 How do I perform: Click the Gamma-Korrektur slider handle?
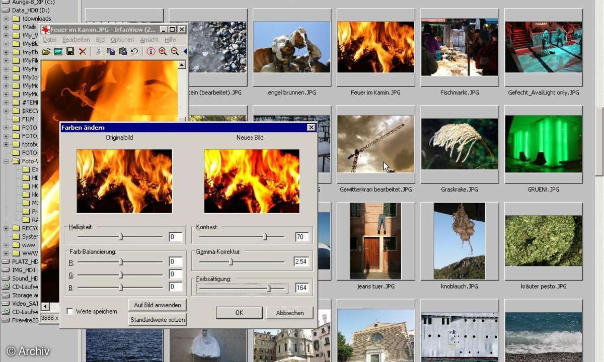click(x=231, y=261)
